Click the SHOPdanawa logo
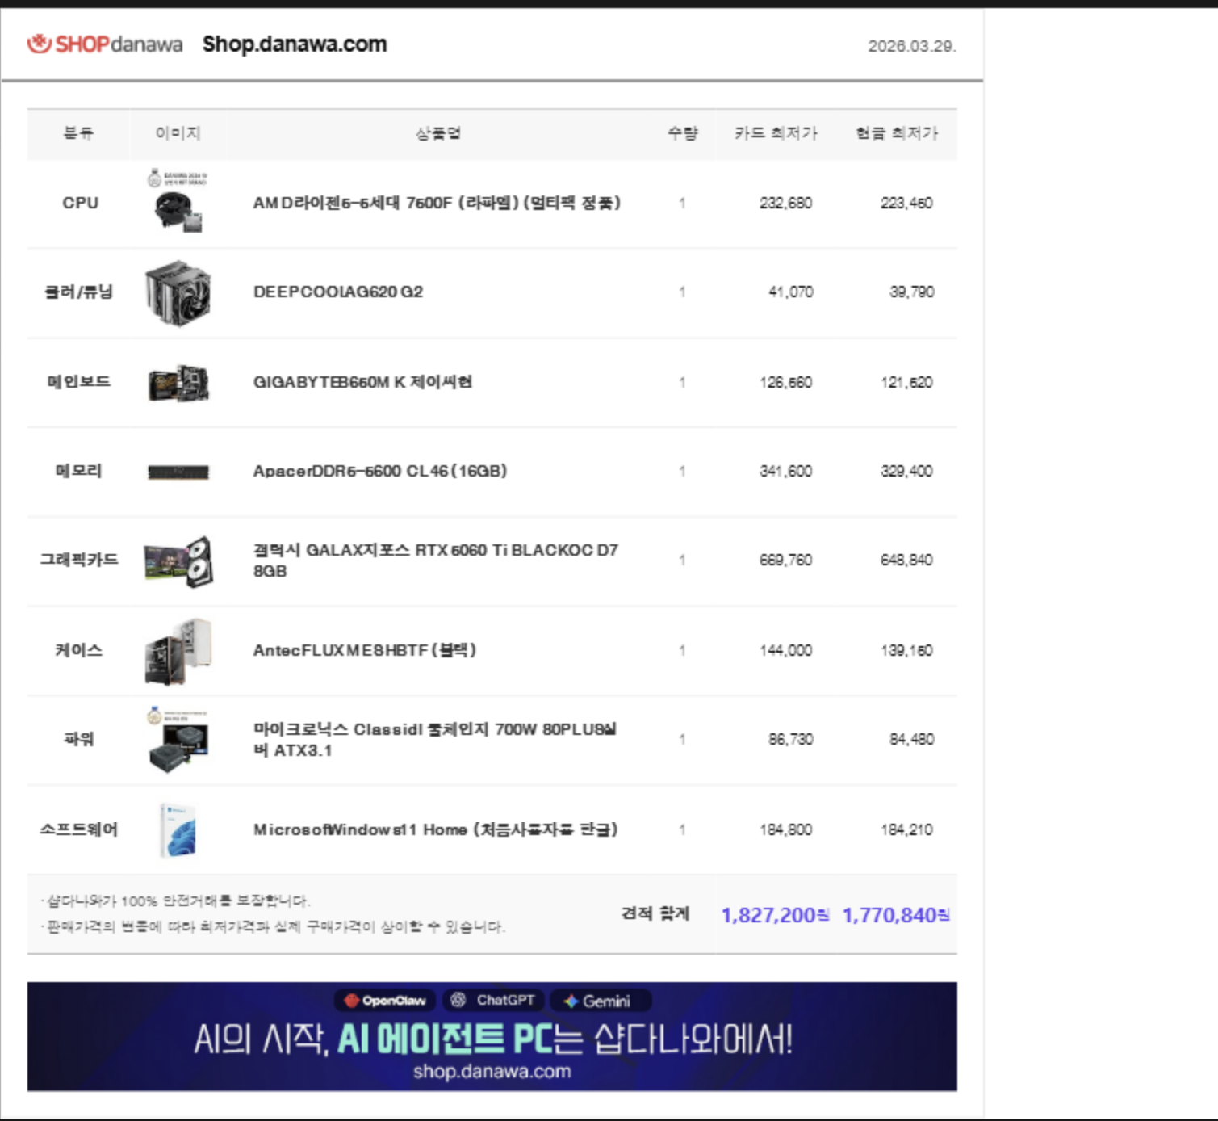 coord(105,44)
